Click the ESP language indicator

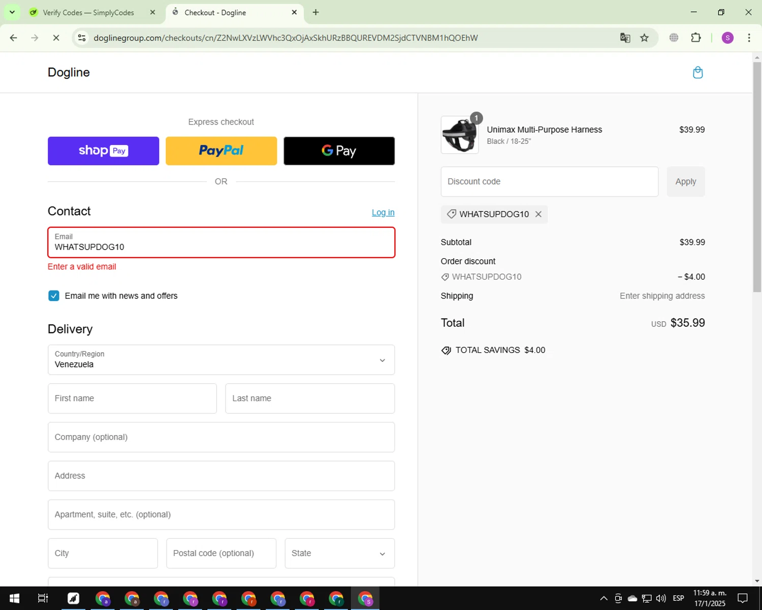click(678, 598)
